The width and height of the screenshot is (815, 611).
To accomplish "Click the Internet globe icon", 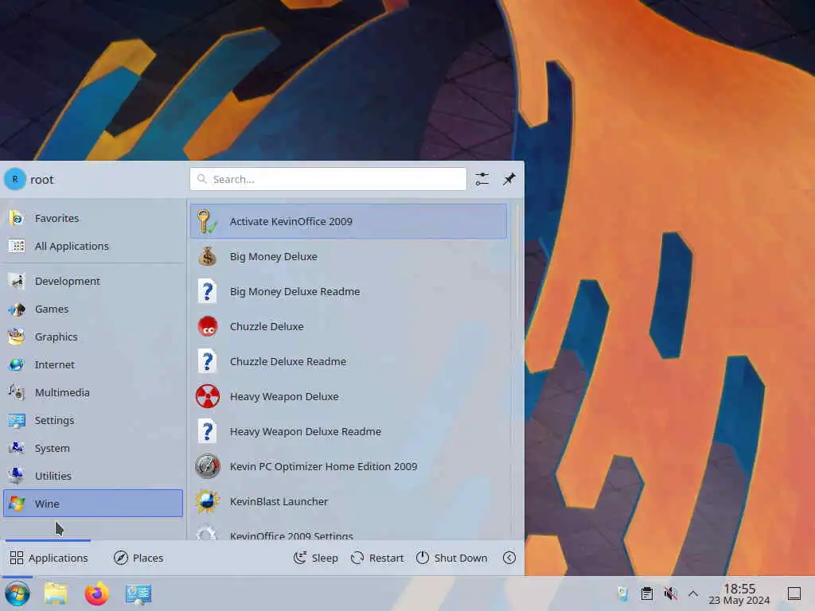I will (16, 364).
